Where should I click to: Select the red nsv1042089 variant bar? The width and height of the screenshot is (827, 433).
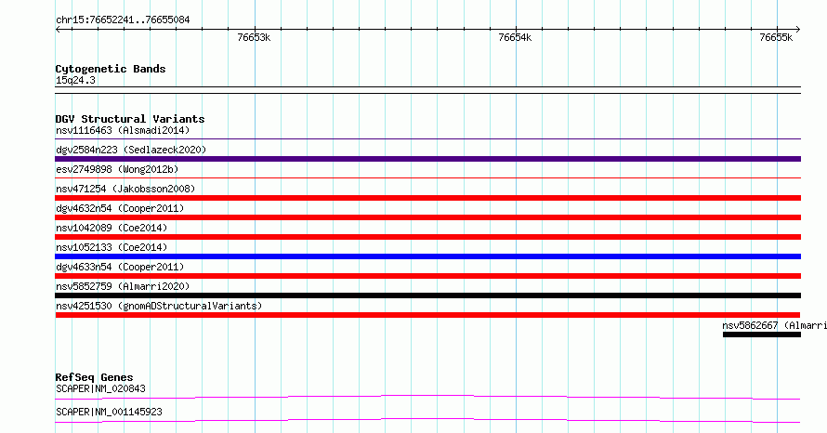coord(427,237)
